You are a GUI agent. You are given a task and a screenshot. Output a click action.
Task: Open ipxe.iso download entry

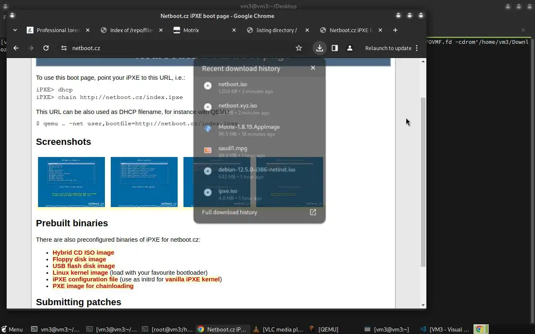click(260, 194)
